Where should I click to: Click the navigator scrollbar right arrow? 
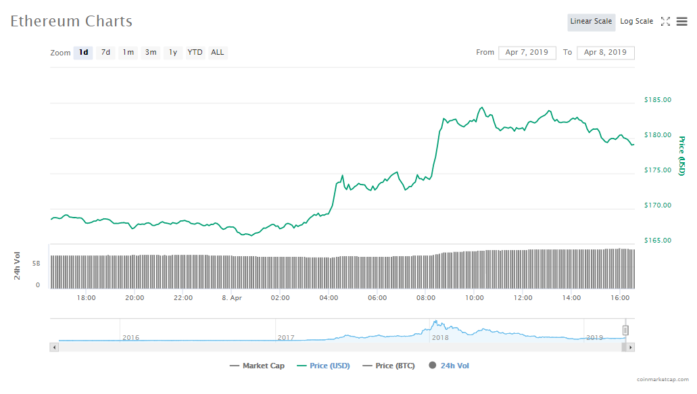coord(630,347)
